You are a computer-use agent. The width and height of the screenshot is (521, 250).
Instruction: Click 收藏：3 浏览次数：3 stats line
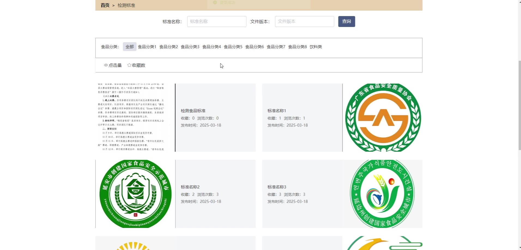[286, 194]
